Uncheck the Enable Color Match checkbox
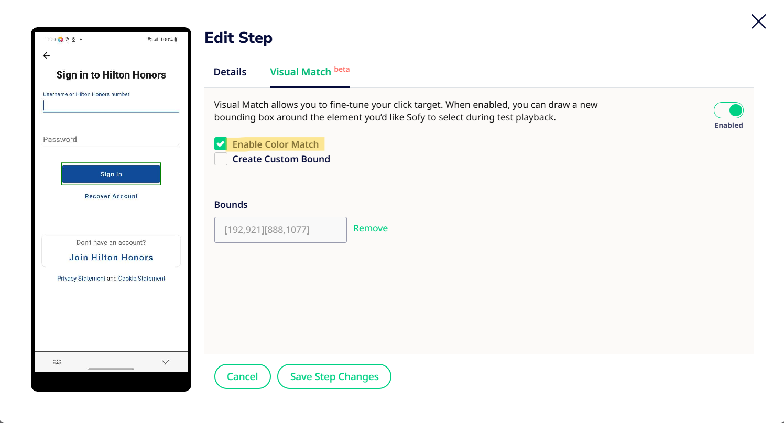The height and width of the screenshot is (423, 784). [x=221, y=144]
